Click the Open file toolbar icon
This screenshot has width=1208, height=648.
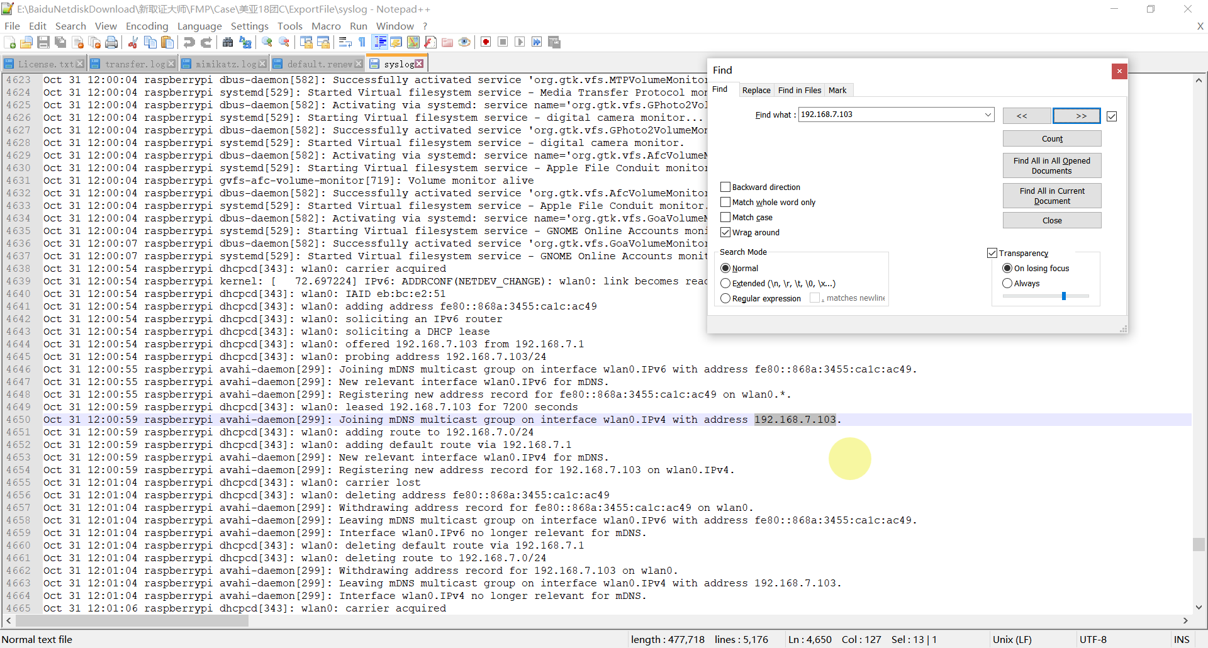(x=26, y=42)
